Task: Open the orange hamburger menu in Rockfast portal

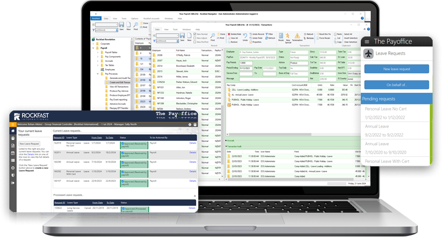Action: (13, 124)
